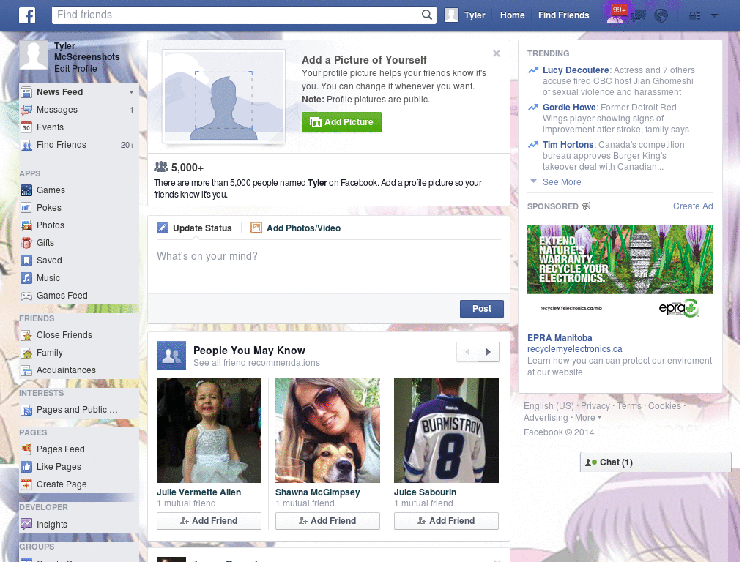This screenshot has height=562, width=750.
Task: Open Lucy Decoutere trending topic
Action: [576, 70]
